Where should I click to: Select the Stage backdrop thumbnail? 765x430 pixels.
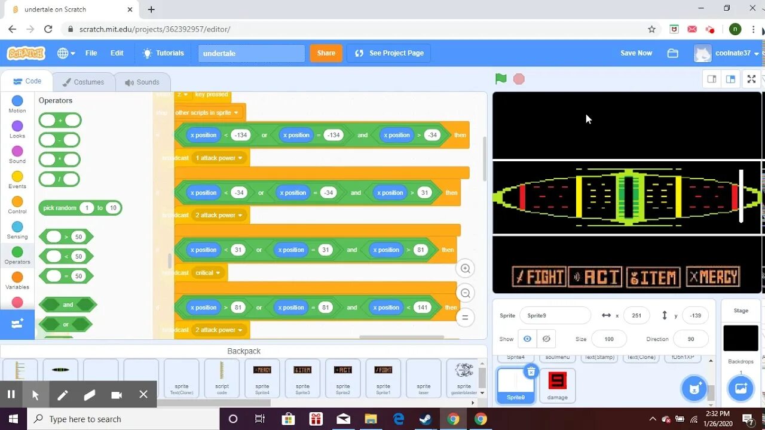pos(740,339)
